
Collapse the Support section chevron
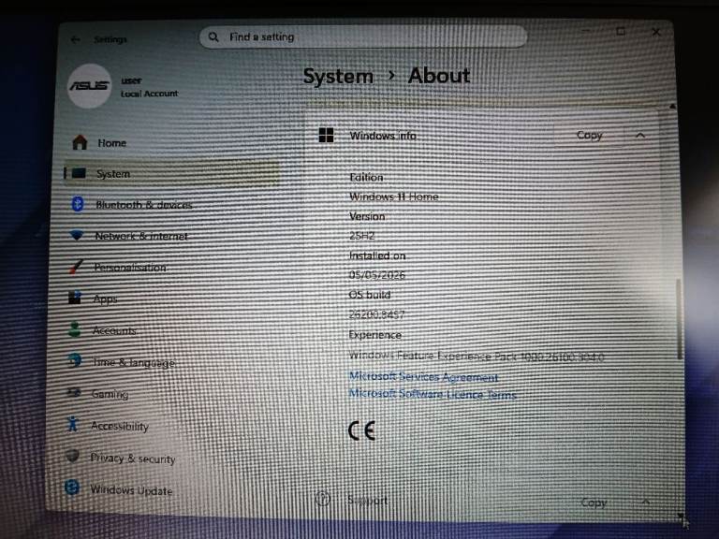[646, 502]
